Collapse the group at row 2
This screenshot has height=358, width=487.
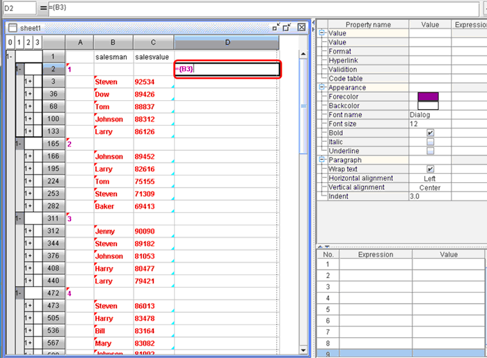pyautogui.click(x=19, y=69)
